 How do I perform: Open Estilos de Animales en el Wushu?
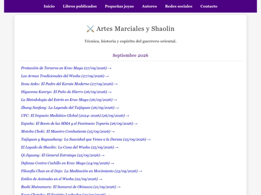tap(61, 179)
